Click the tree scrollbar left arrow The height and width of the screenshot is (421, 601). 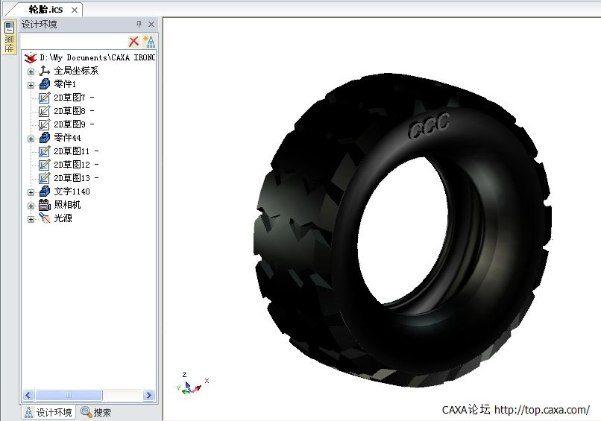tap(28, 395)
